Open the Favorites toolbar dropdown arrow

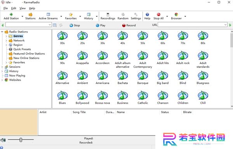coord(80,16)
